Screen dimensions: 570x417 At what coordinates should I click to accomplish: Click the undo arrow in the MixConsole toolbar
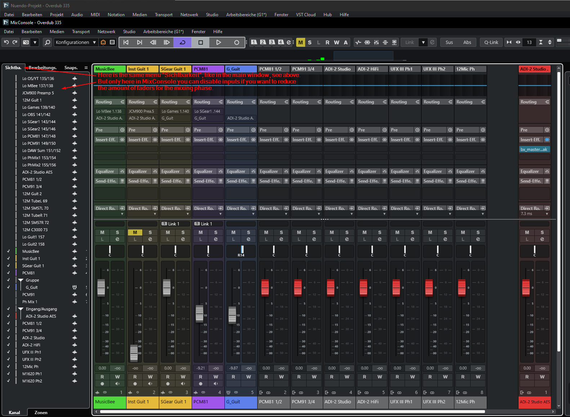click(x=6, y=42)
